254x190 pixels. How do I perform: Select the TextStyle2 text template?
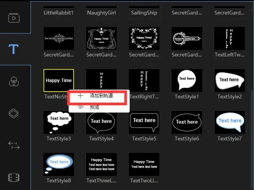coord(229,80)
